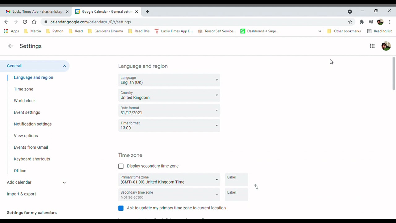This screenshot has height=223, width=396.
Task: Select Notification settings in the sidebar
Action: [x=33, y=124]
